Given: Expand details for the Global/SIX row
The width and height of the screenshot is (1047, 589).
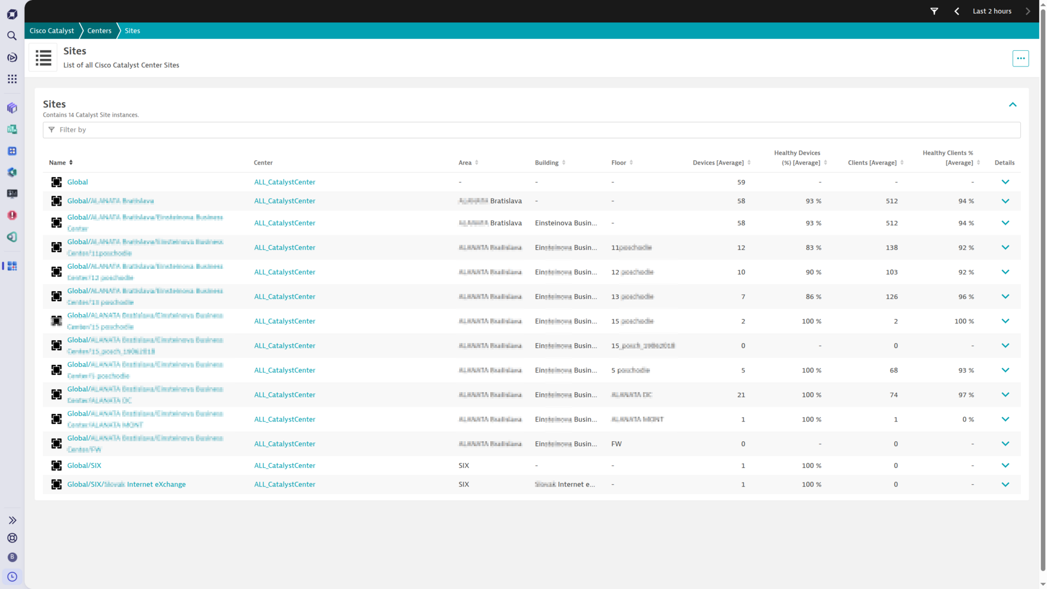Looking at the screenshot, I should pos(1006,465).
